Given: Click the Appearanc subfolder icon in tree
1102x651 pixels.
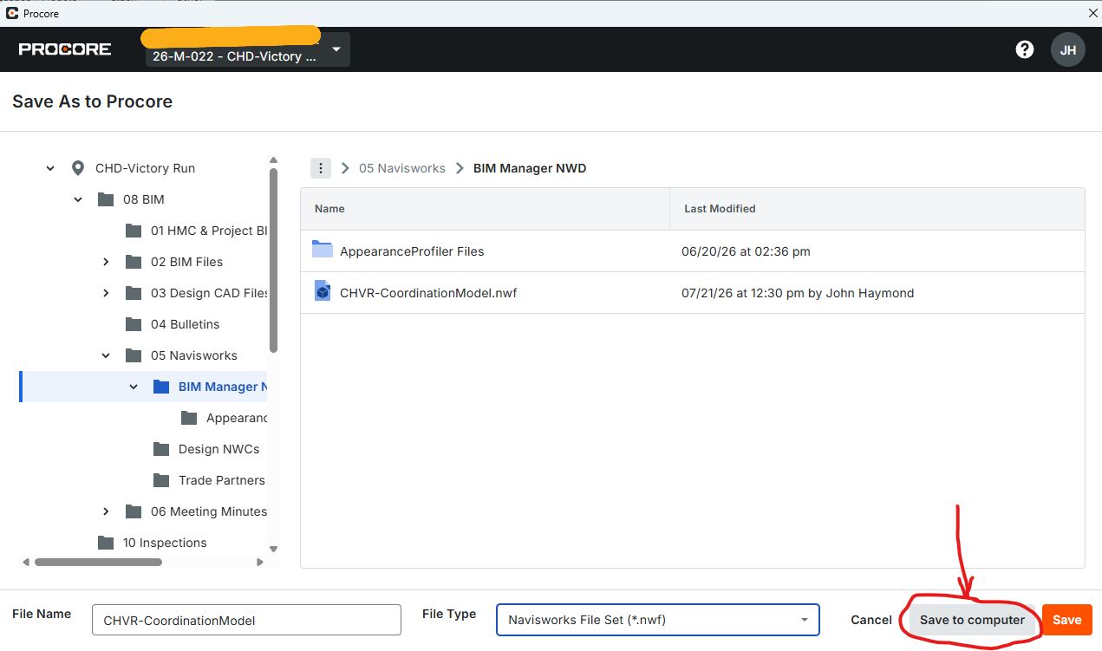Looking at the screenshot, I should tap(189, 418).
